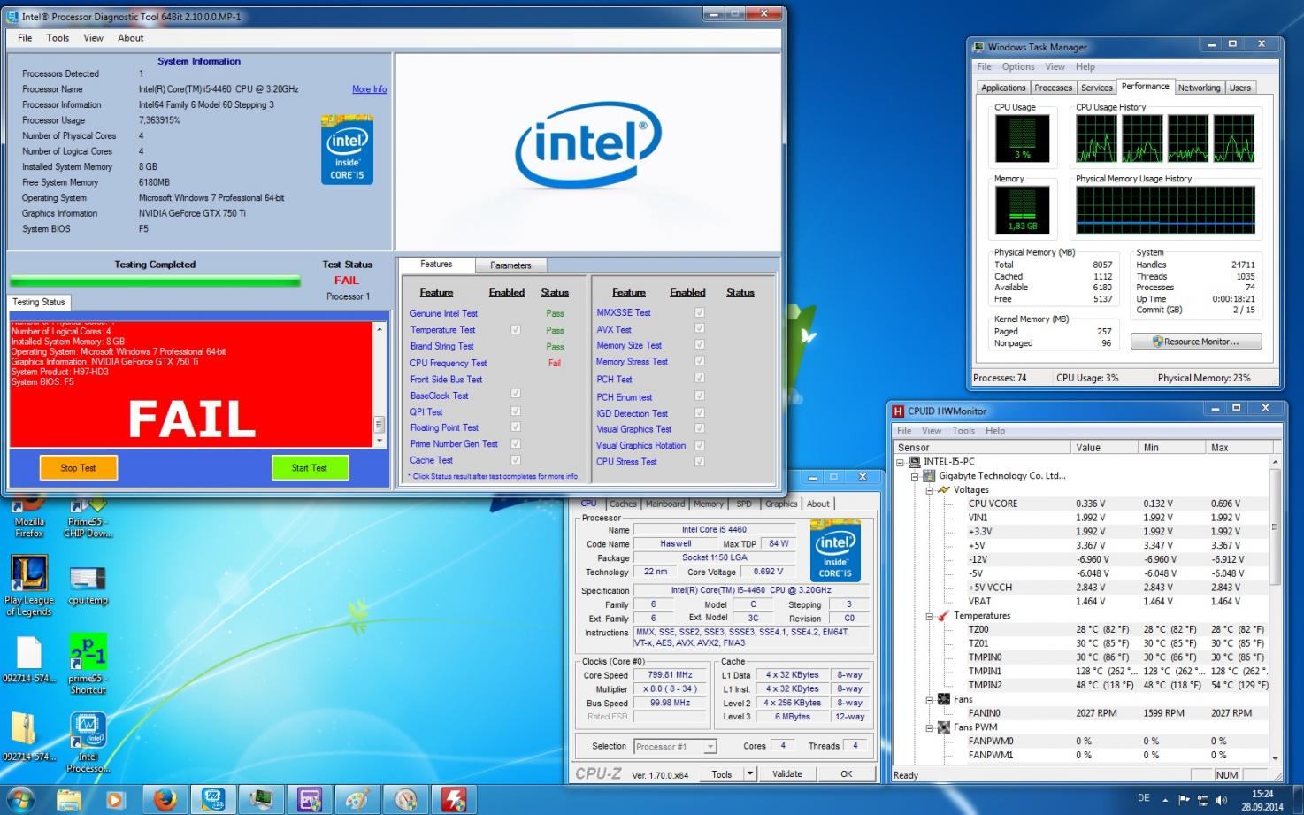Click Intel Core i5 badge in Diagnostic Tool
1304x815 pixels.
pos(347,150)
